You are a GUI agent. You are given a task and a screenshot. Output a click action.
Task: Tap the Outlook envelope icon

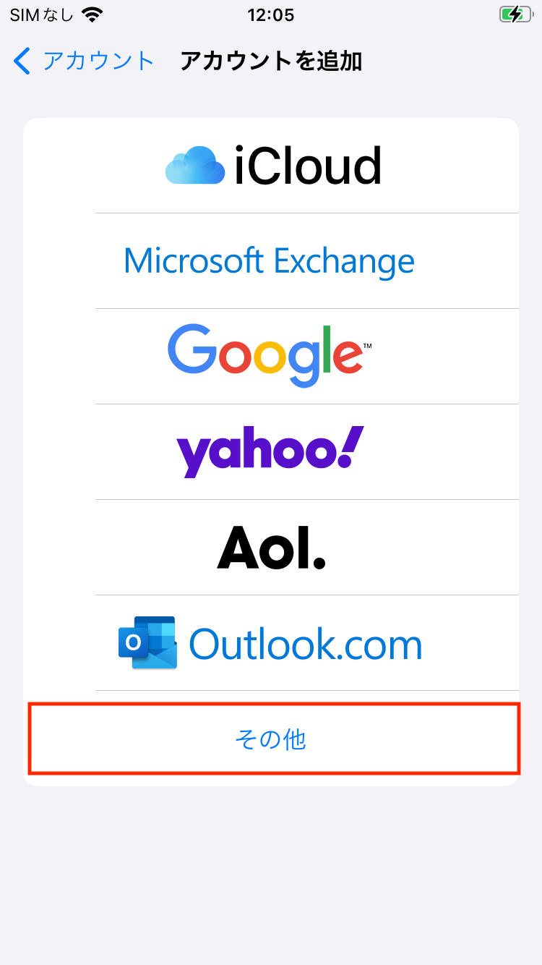pyautogui.click(x=148, y=642)
